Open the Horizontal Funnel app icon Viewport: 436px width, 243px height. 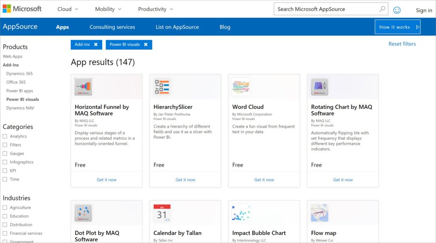point(83,87)
